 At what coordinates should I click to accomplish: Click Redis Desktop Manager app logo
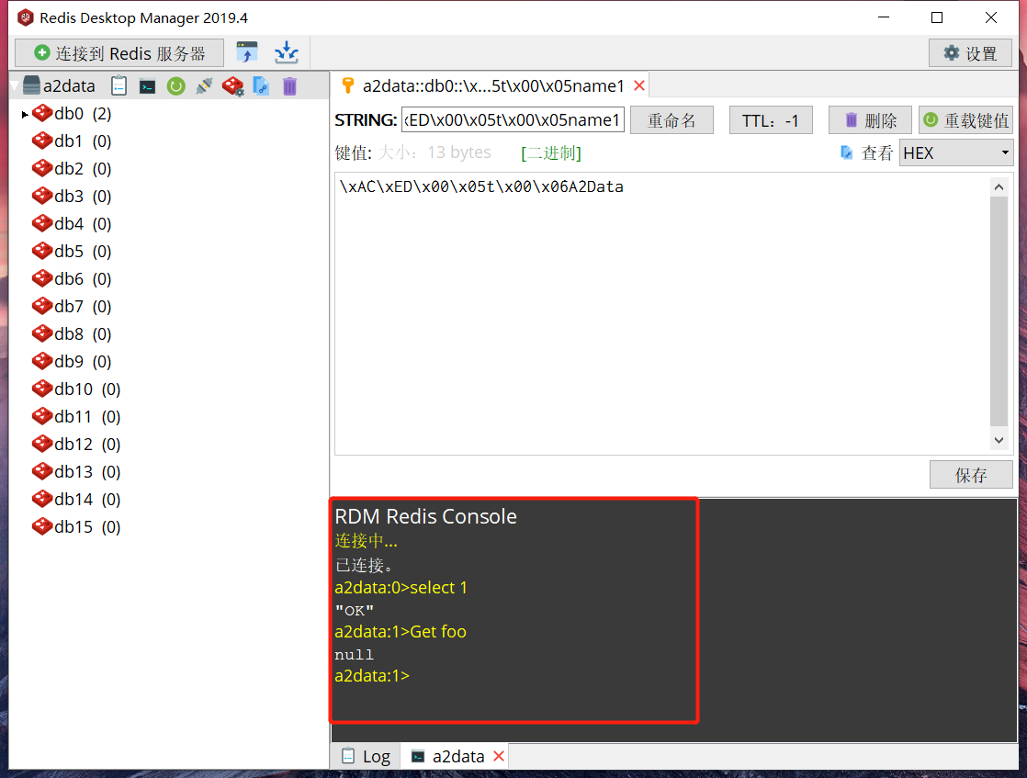pyautogui.click(x=26, y=17)
